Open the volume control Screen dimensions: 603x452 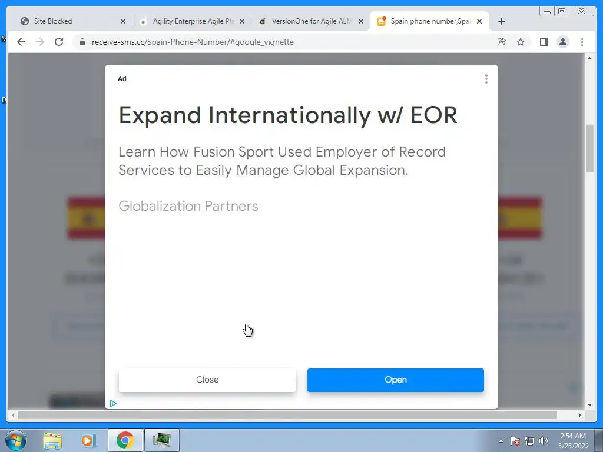click(544, 441)
